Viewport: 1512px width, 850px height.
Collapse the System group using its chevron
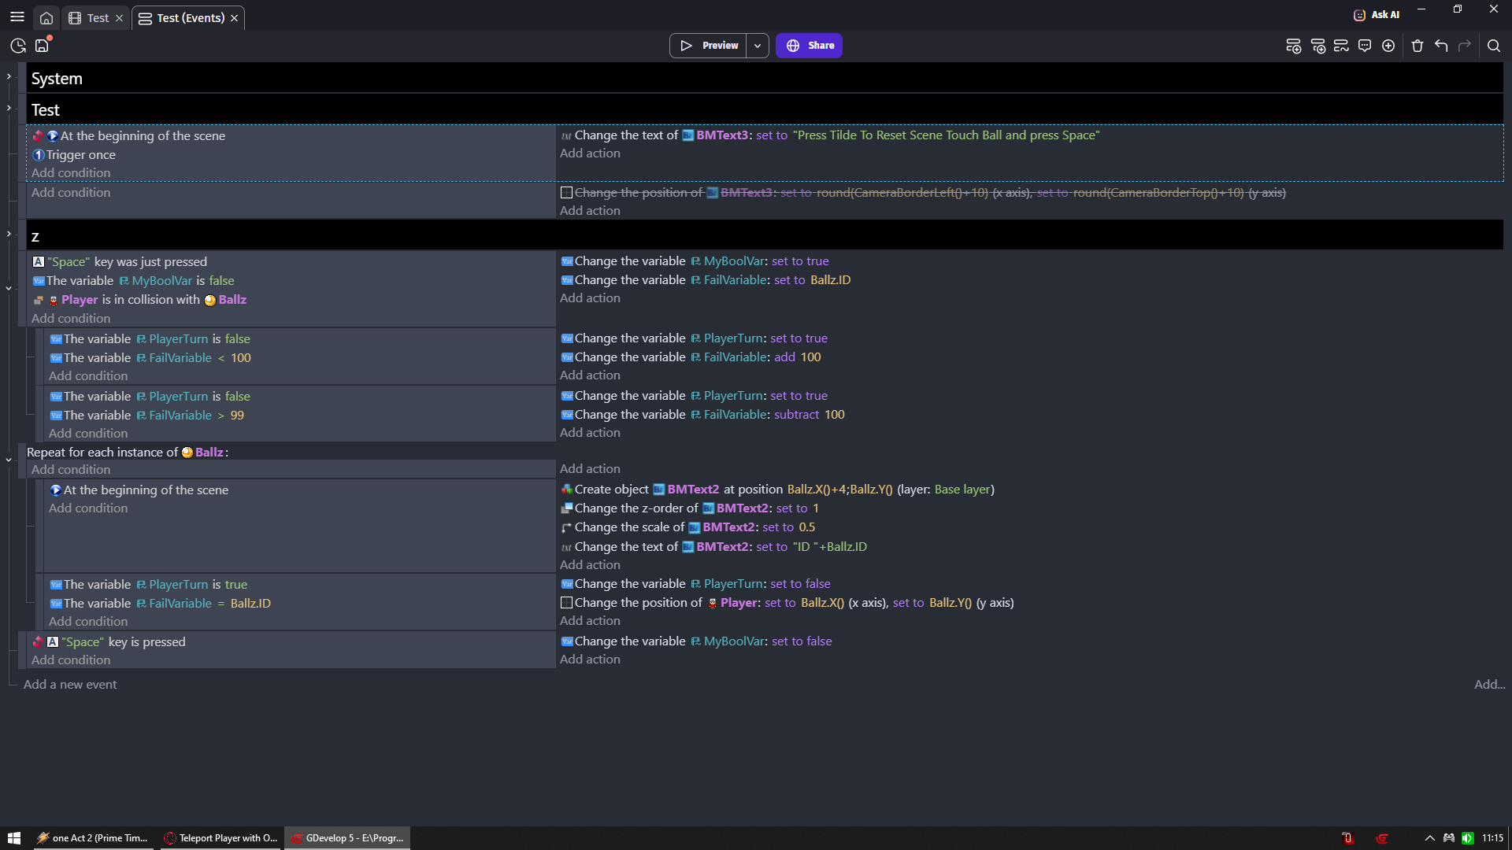click(x=9, y=76)
